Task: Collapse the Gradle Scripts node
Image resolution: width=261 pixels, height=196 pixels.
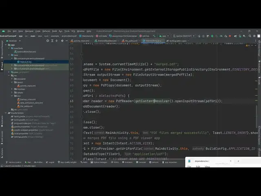Action: pos(6,113)
